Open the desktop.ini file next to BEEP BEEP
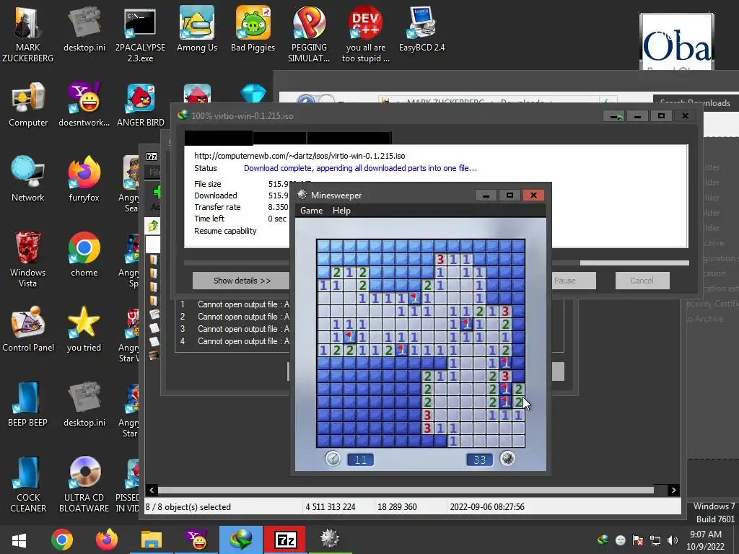 pyautogui.click(x=84, y=404)
